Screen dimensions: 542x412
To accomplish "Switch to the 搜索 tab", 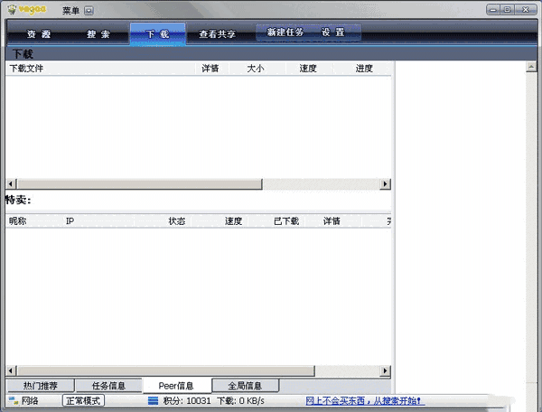I will coord(98,33).
